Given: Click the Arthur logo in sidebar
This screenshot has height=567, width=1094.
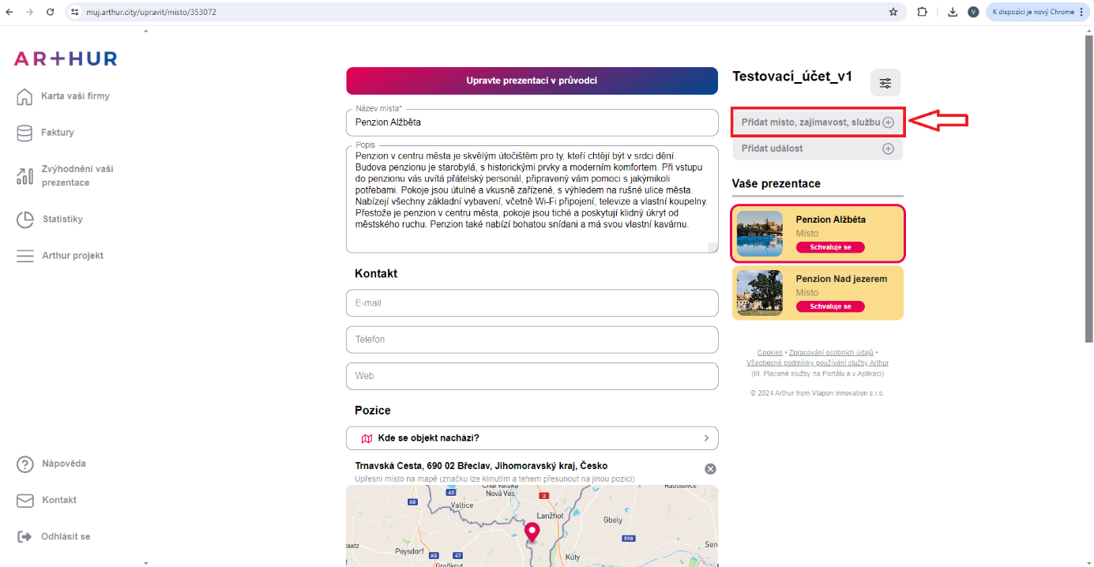Looking at the screenshot, I should 66,58.
